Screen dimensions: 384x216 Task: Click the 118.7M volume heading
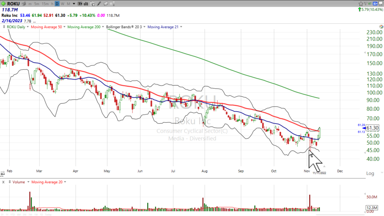[10, 10]
